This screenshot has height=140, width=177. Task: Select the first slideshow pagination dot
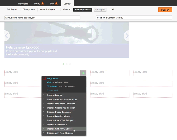(63, 64)
